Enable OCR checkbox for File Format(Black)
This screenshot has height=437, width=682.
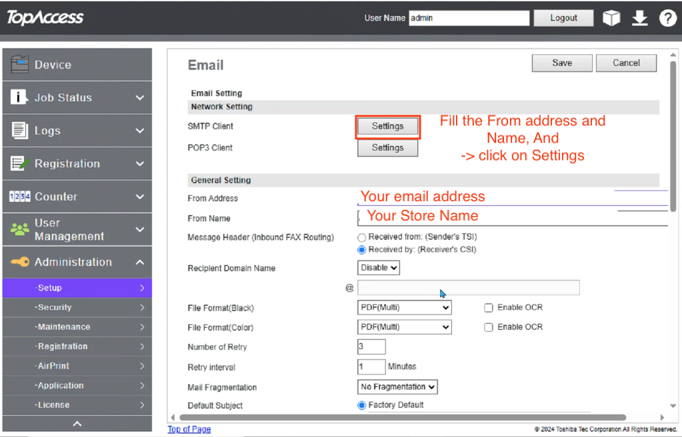(489, 308)
